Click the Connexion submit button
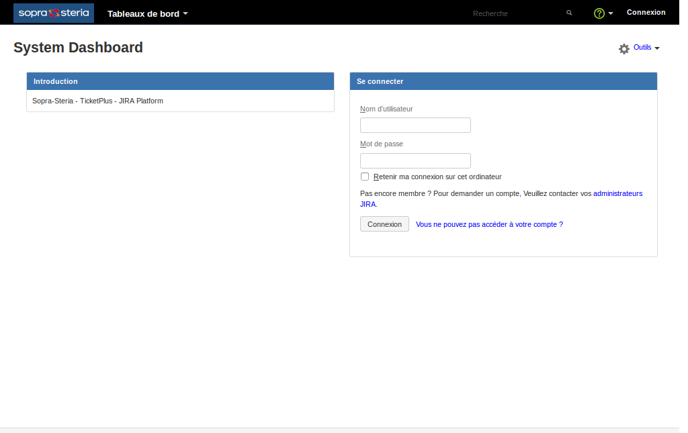The height and width of the screenshot is (433, 688). [x=384, y=224]
